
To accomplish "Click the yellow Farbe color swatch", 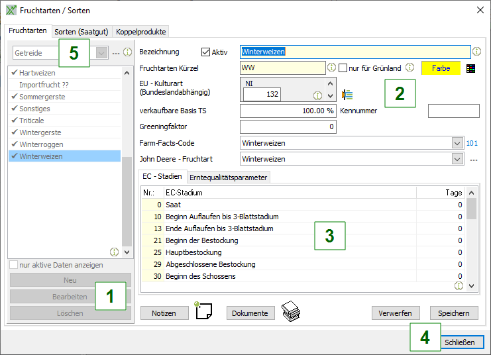I will 441,69.
